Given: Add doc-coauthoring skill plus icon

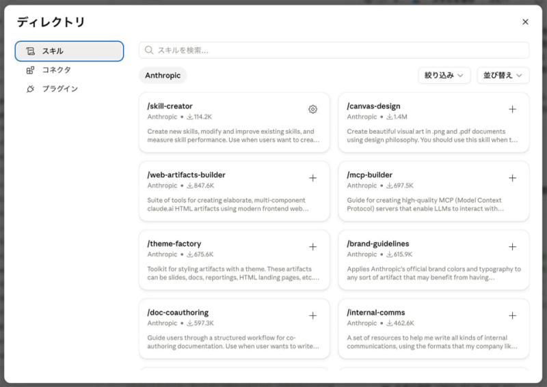Looking at the screenshot, I should pos(312,315).
